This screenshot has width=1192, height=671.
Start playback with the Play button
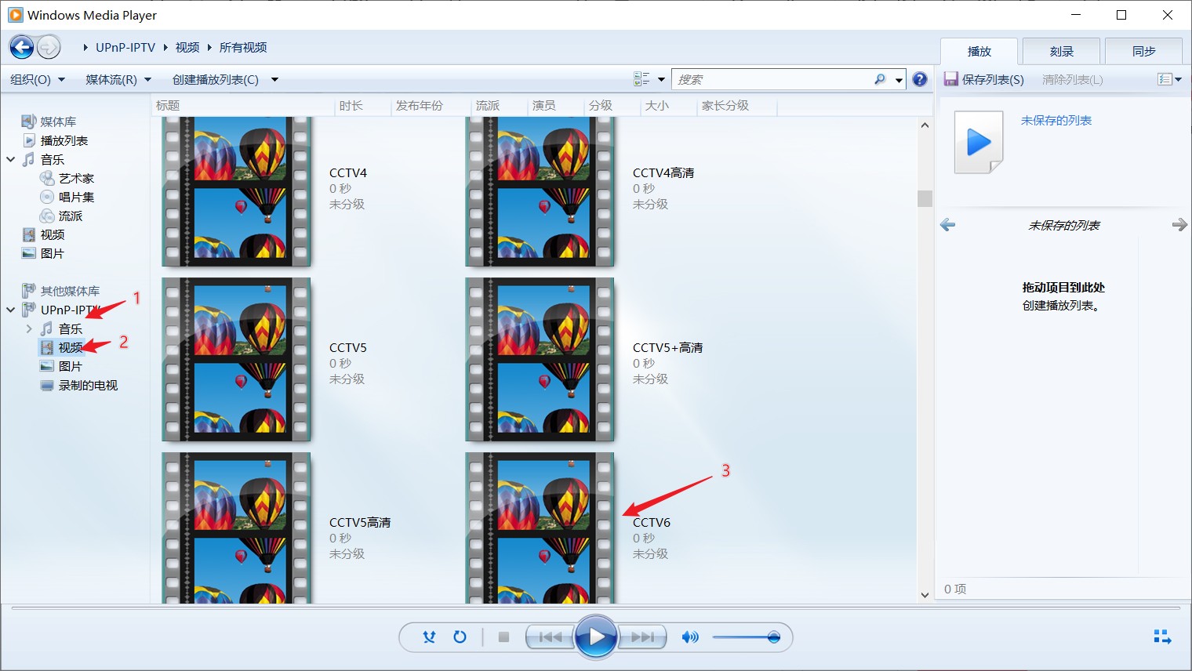tap(596, 637)
